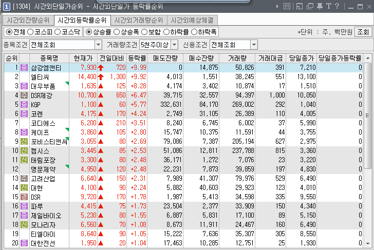Viewport: 374px width, 250px height.
Task: Click the 신 badge beside 태림포장
Action: 24,160
